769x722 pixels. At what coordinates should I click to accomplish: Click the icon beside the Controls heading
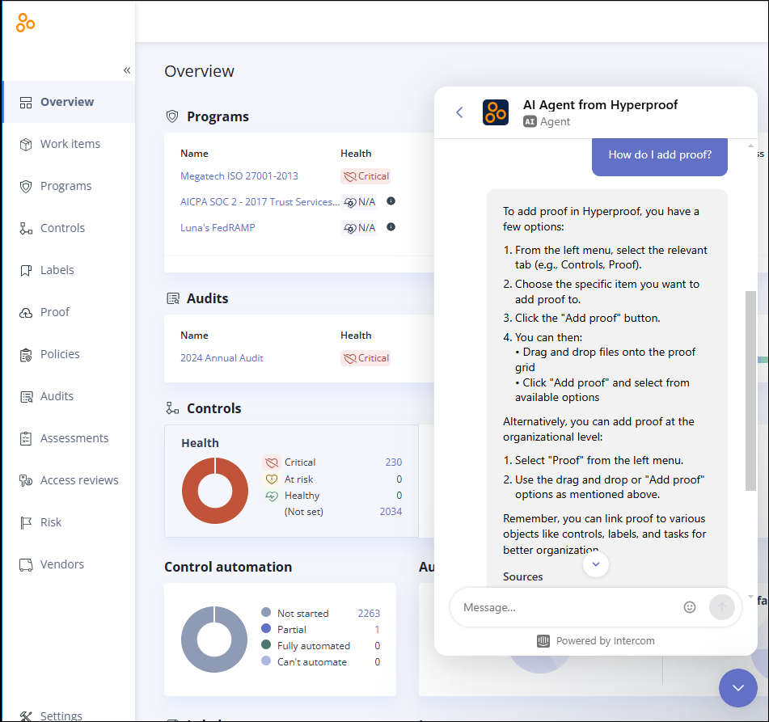pos(172,408)
